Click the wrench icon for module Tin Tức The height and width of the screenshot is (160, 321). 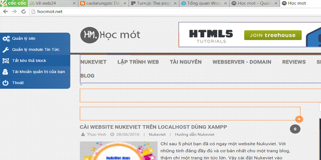pos(6,50)
